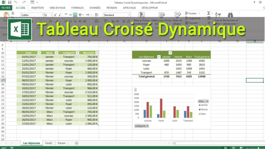Screen dimensions: 265x149
Task: Click Format cells button in ribbon
Action: (x=192, y=23)
